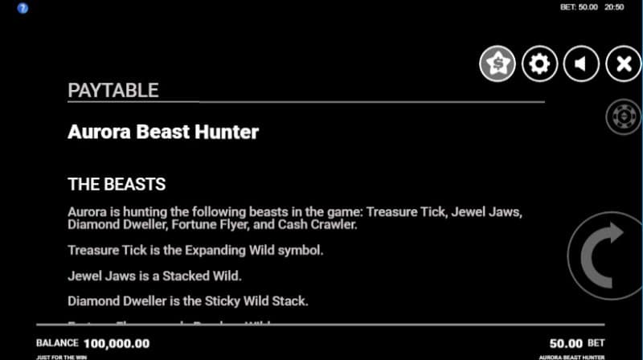Viewport: 643px width, 360px height.
Task: Click the Jewel Jaws Stacked Wild line
Action: pos(155,276)
